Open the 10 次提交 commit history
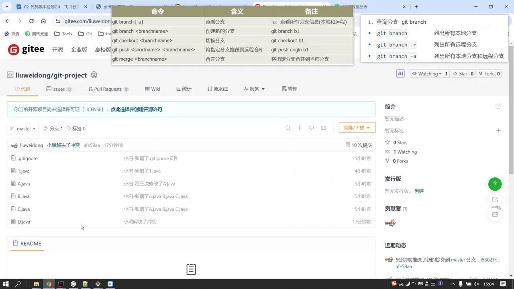The width and height of the screenshot is (514, 289). (x=359, y=145)
